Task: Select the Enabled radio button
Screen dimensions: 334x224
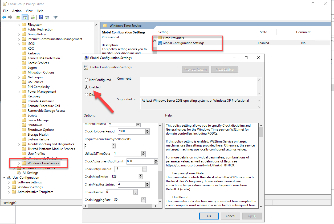Action: click(86, 87)
